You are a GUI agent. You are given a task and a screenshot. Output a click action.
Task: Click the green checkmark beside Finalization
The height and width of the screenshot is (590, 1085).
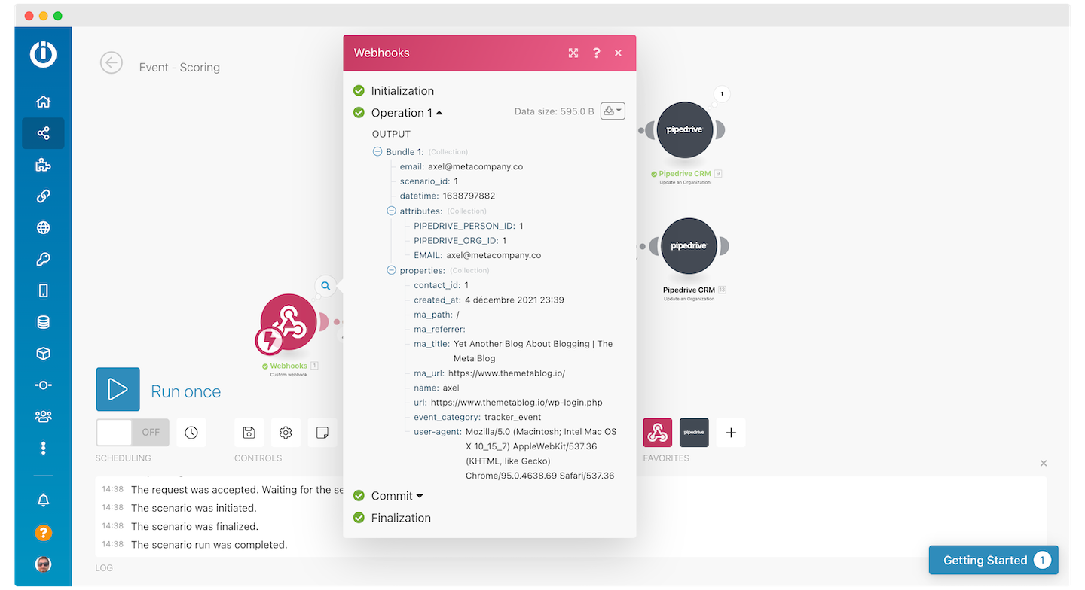click(358, 518)
